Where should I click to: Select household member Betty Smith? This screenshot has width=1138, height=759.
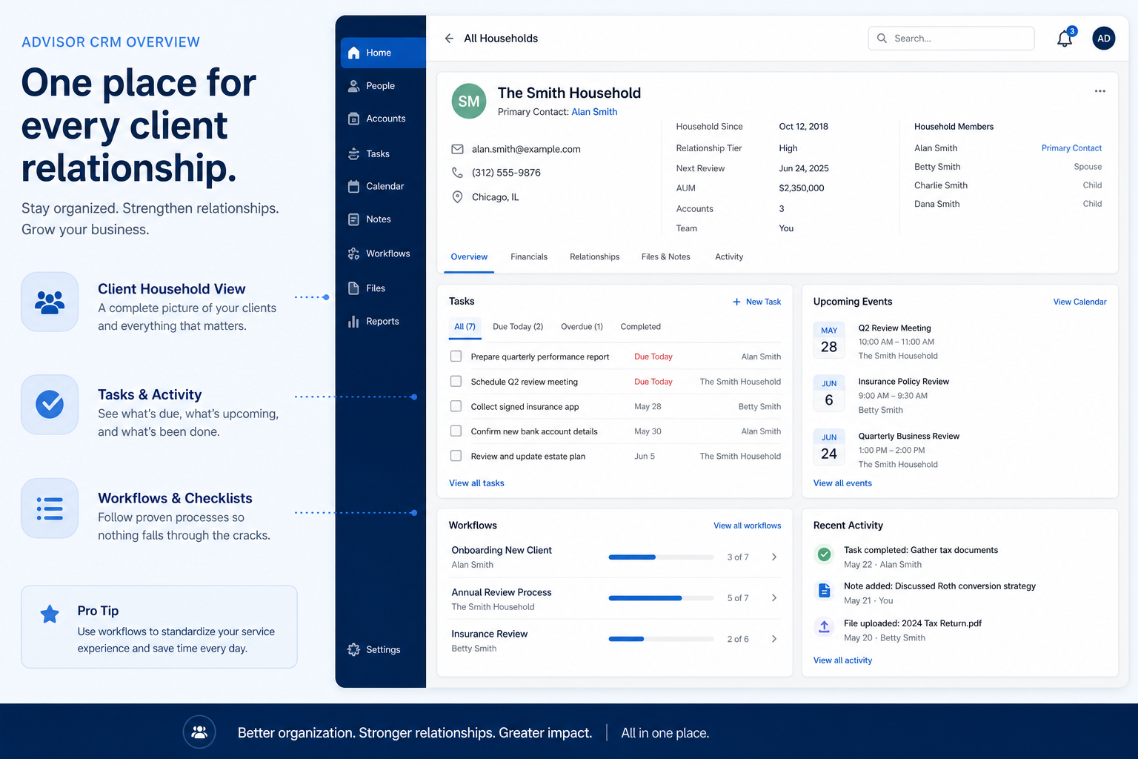coord(937,167)
